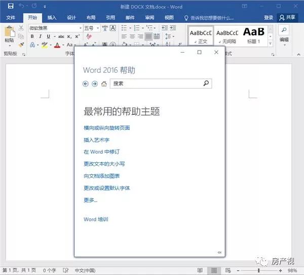Viewport: 304px width, 275px height.
Task: Click the phonetic guide (wén) icon
Action: pyautogui.click(x=105, y=28)
